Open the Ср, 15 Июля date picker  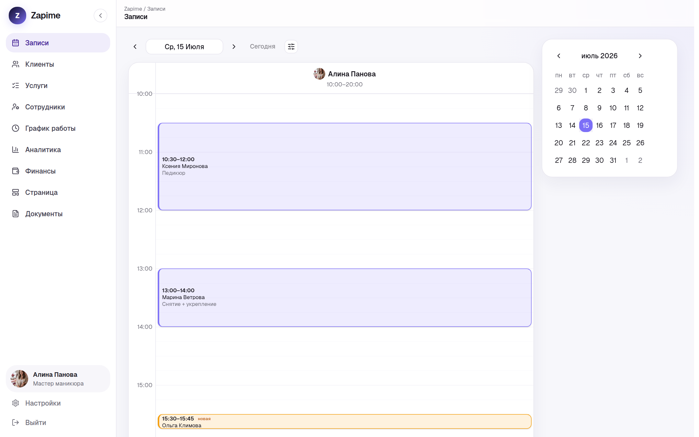(184, 47)
